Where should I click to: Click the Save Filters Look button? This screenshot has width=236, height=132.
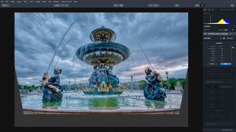tap(227, 130)
